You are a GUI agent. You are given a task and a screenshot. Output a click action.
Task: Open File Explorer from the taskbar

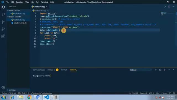[21, 97]
